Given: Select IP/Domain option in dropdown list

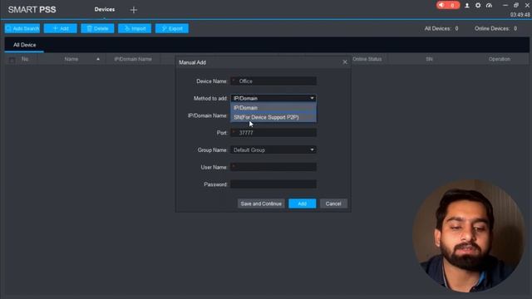Looking at the screenshot, I should click(x=273, y=108).
